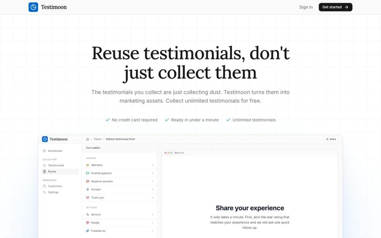
Task: Expand the Welcome row chevron
Action: point(152,165)
